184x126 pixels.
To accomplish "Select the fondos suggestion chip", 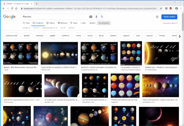I will (x=162, y=36).
